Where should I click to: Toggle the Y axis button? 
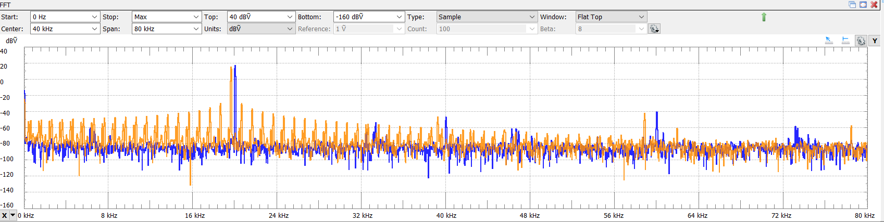[875, 41]
